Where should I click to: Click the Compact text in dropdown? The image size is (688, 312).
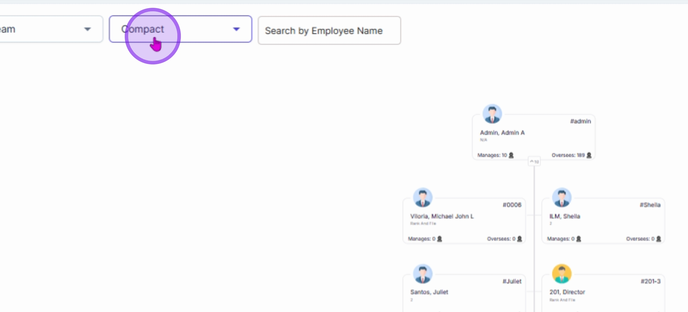coord(142,29)
